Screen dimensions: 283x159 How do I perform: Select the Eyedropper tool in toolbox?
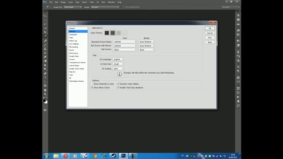click(45, 36)
